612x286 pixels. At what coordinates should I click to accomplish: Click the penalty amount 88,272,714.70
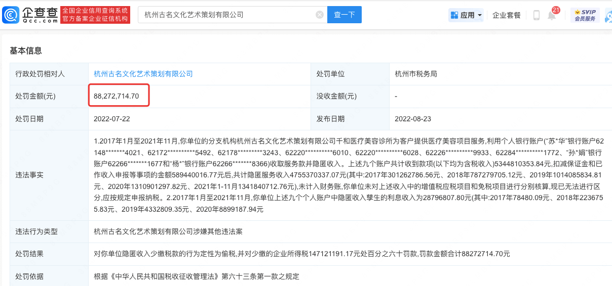click(x=117, y=96)
